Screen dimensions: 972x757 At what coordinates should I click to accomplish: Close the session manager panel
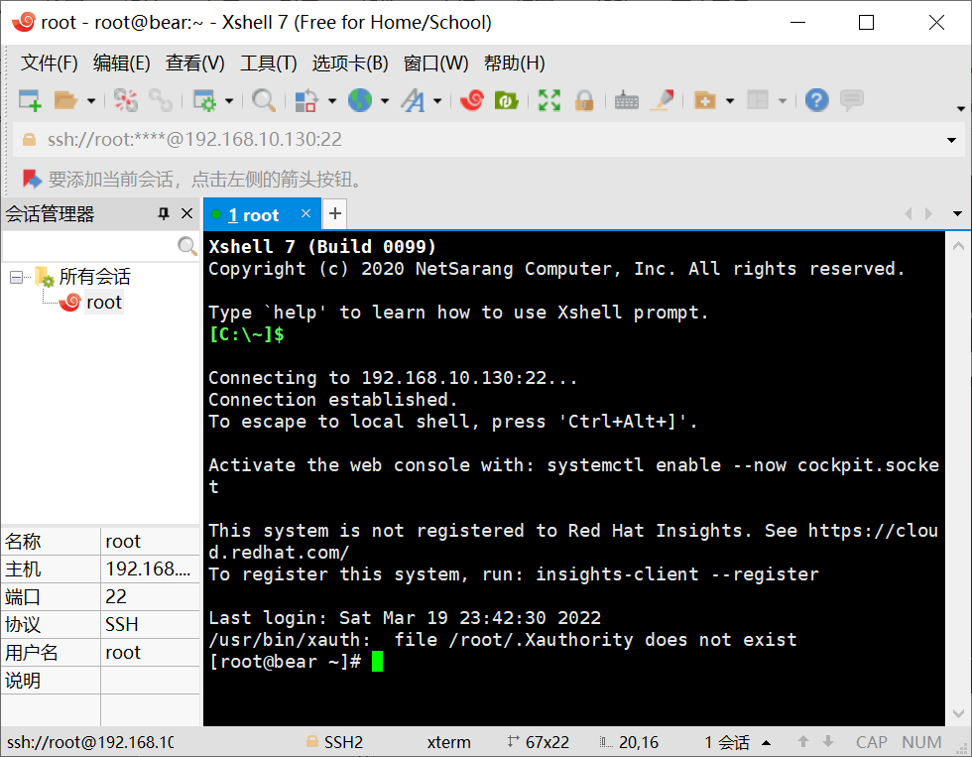click(186, 214)
